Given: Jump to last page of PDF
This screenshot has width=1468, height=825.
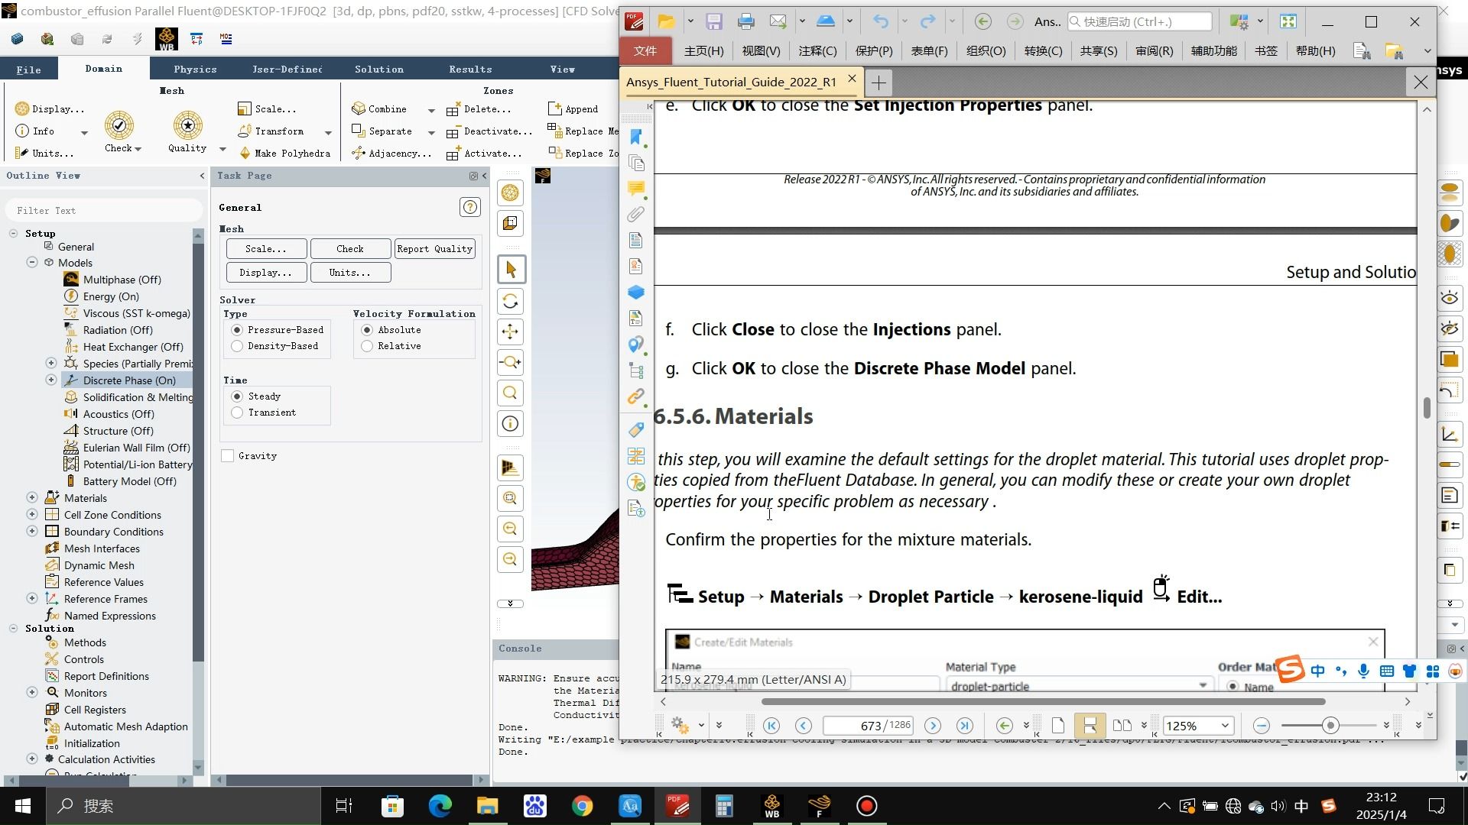Looking at the screenshot, I should pos(965,726).
